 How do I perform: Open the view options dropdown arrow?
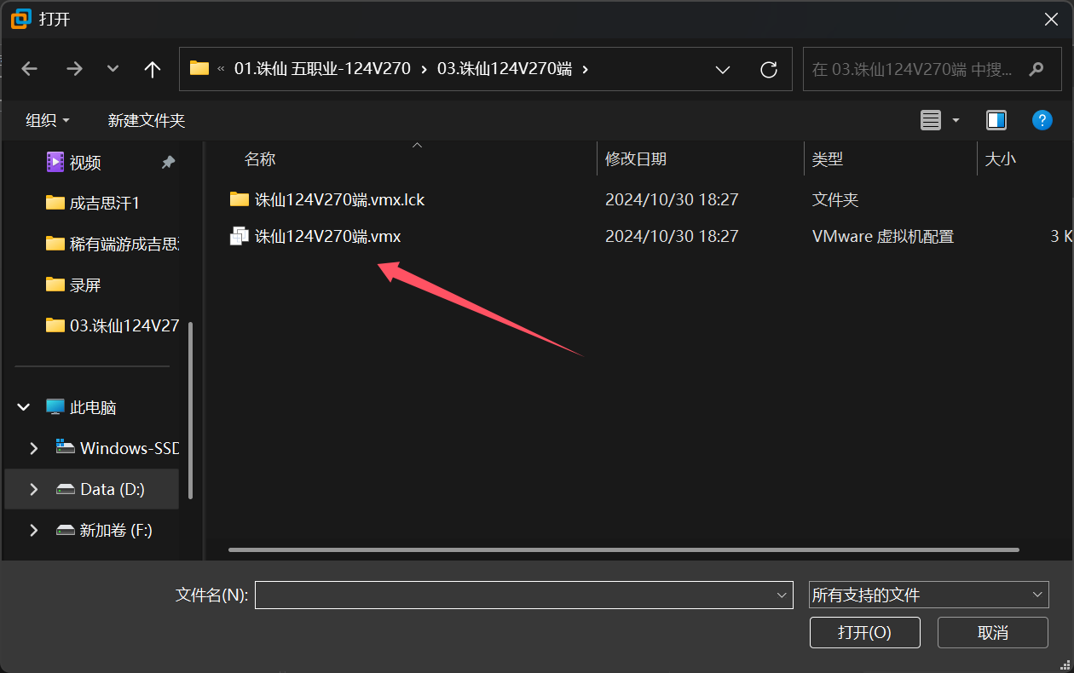pos(956,120)
